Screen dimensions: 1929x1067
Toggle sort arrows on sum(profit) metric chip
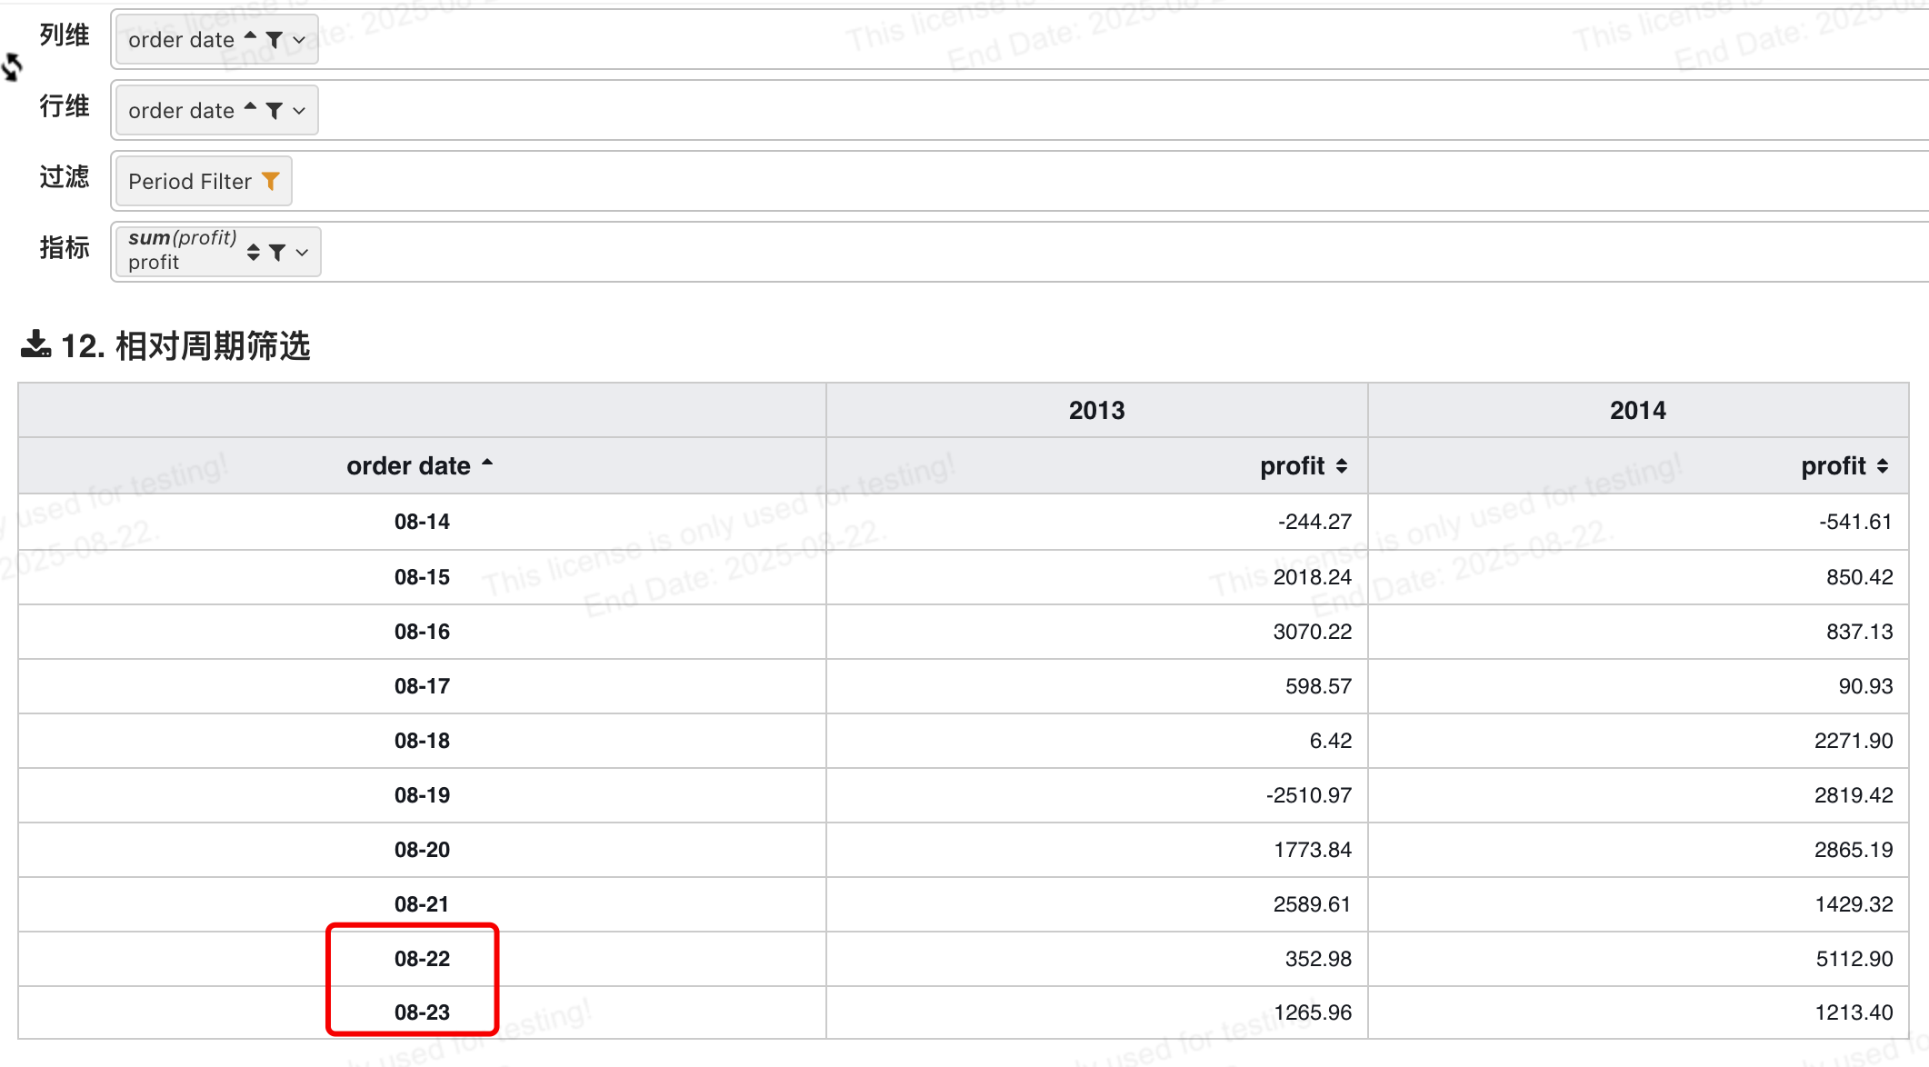(x=254, y=252)
